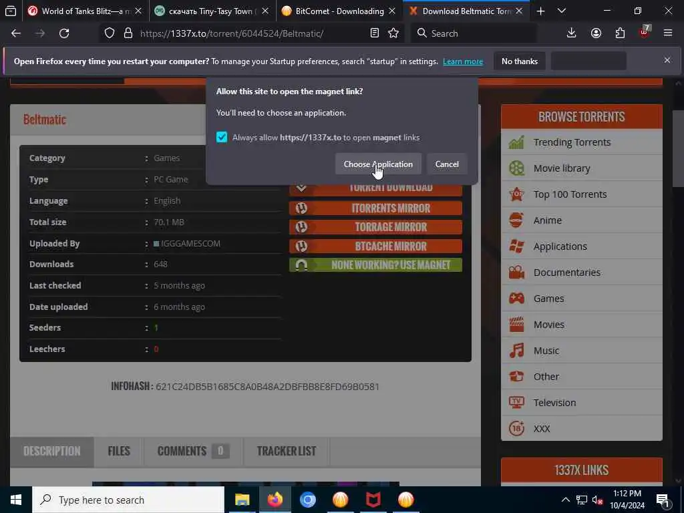Viewport: 684px width, 513px height.
Task: Click the BTCACHE MIRROR button
Action: point(375,246)
